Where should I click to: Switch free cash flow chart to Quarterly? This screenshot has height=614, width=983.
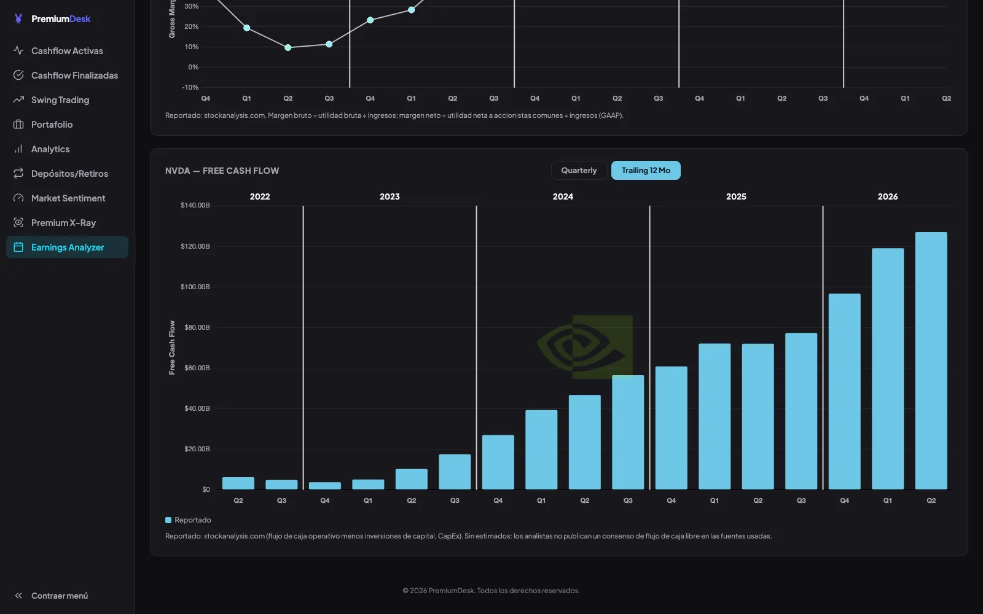(579, 170)
